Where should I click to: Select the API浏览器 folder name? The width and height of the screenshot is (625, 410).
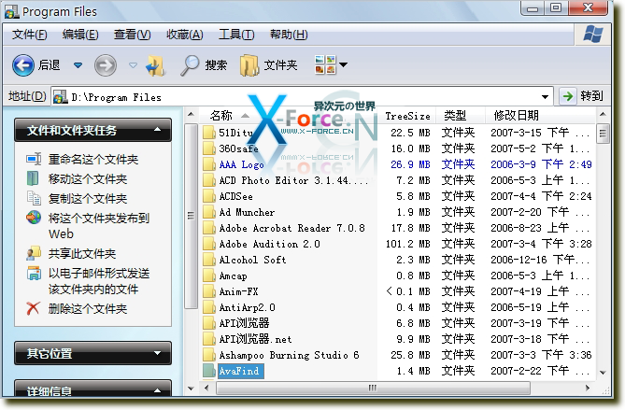[244, 323]
